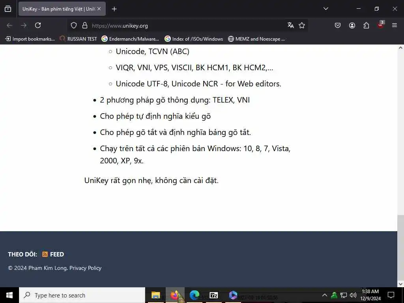View site security padlock info
404x303 pixels.
85,26
